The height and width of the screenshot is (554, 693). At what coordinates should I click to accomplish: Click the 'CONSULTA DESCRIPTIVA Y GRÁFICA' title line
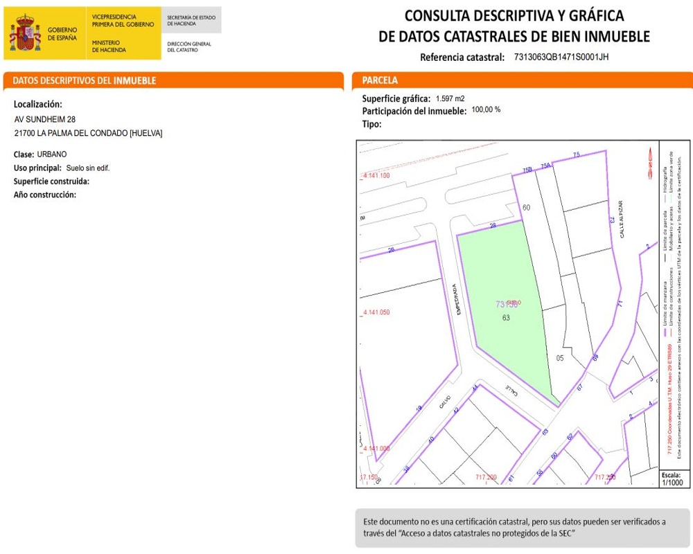[514, 16]
